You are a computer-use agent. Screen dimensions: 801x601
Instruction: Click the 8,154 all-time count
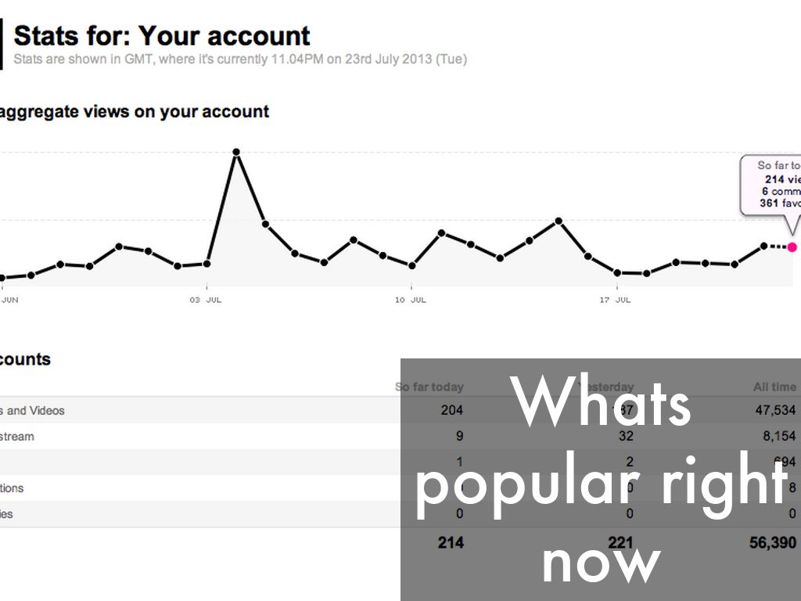774,437
